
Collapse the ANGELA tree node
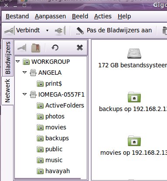coord(25,73)
